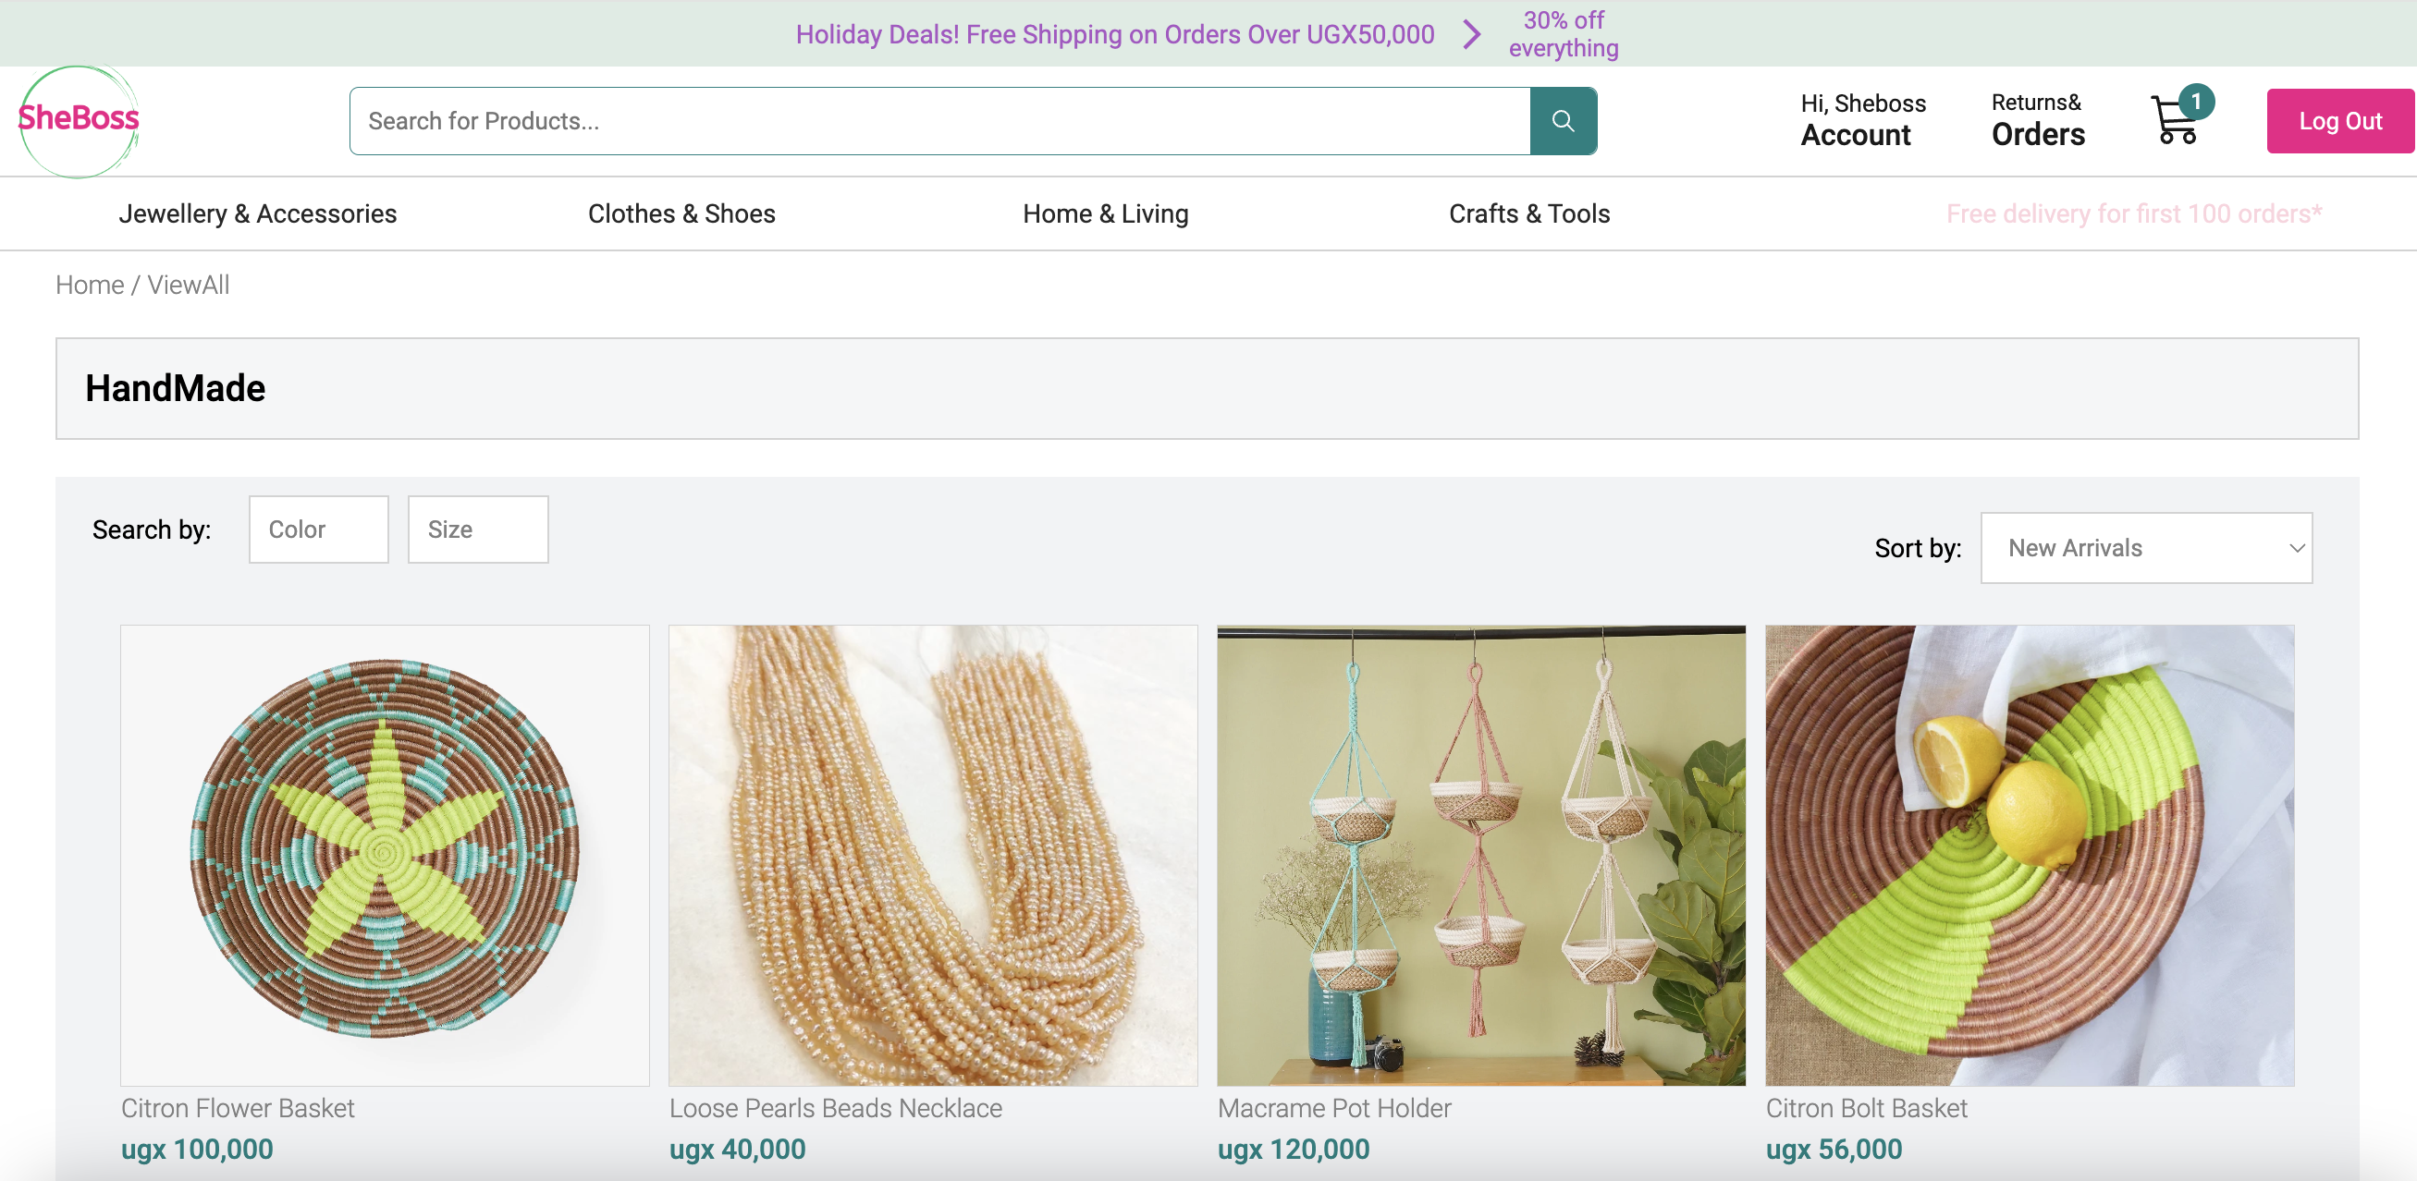Open the Size filter box
Viewport: 2417px width, 1181px height.
coord(478,530)
